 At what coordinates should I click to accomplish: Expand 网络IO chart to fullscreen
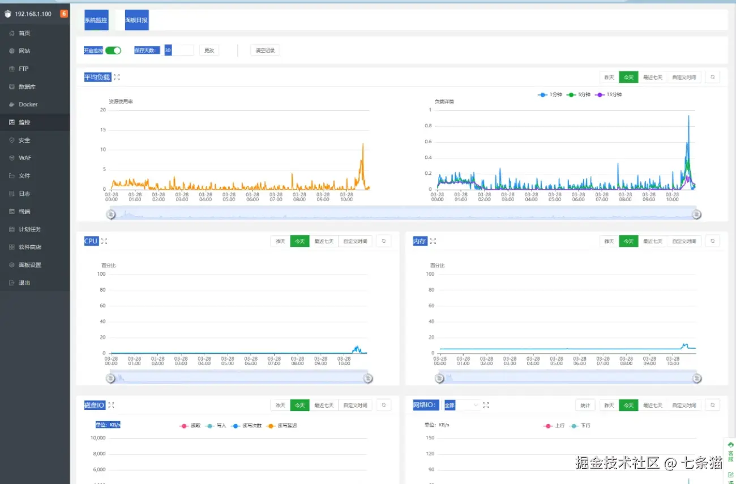click(x=486, y=405)
